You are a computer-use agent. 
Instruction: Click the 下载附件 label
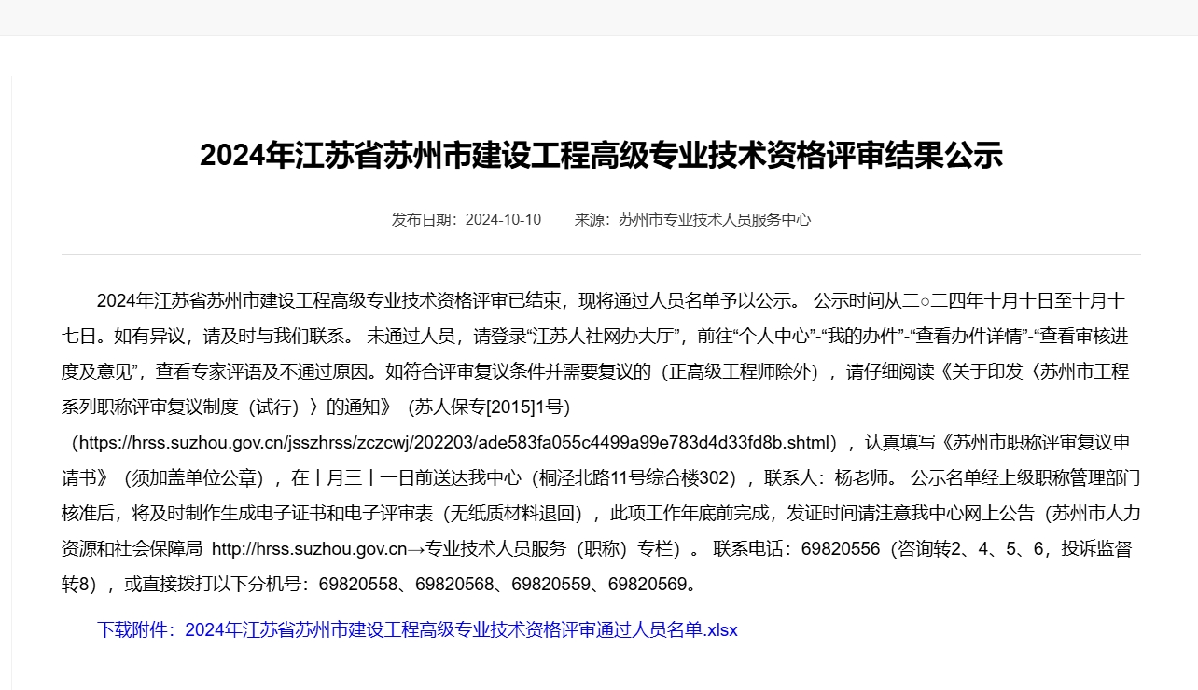click(134, 630)
